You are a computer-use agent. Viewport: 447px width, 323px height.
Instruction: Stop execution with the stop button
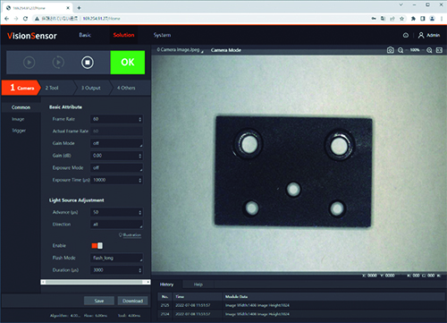(x=88, y=63)
